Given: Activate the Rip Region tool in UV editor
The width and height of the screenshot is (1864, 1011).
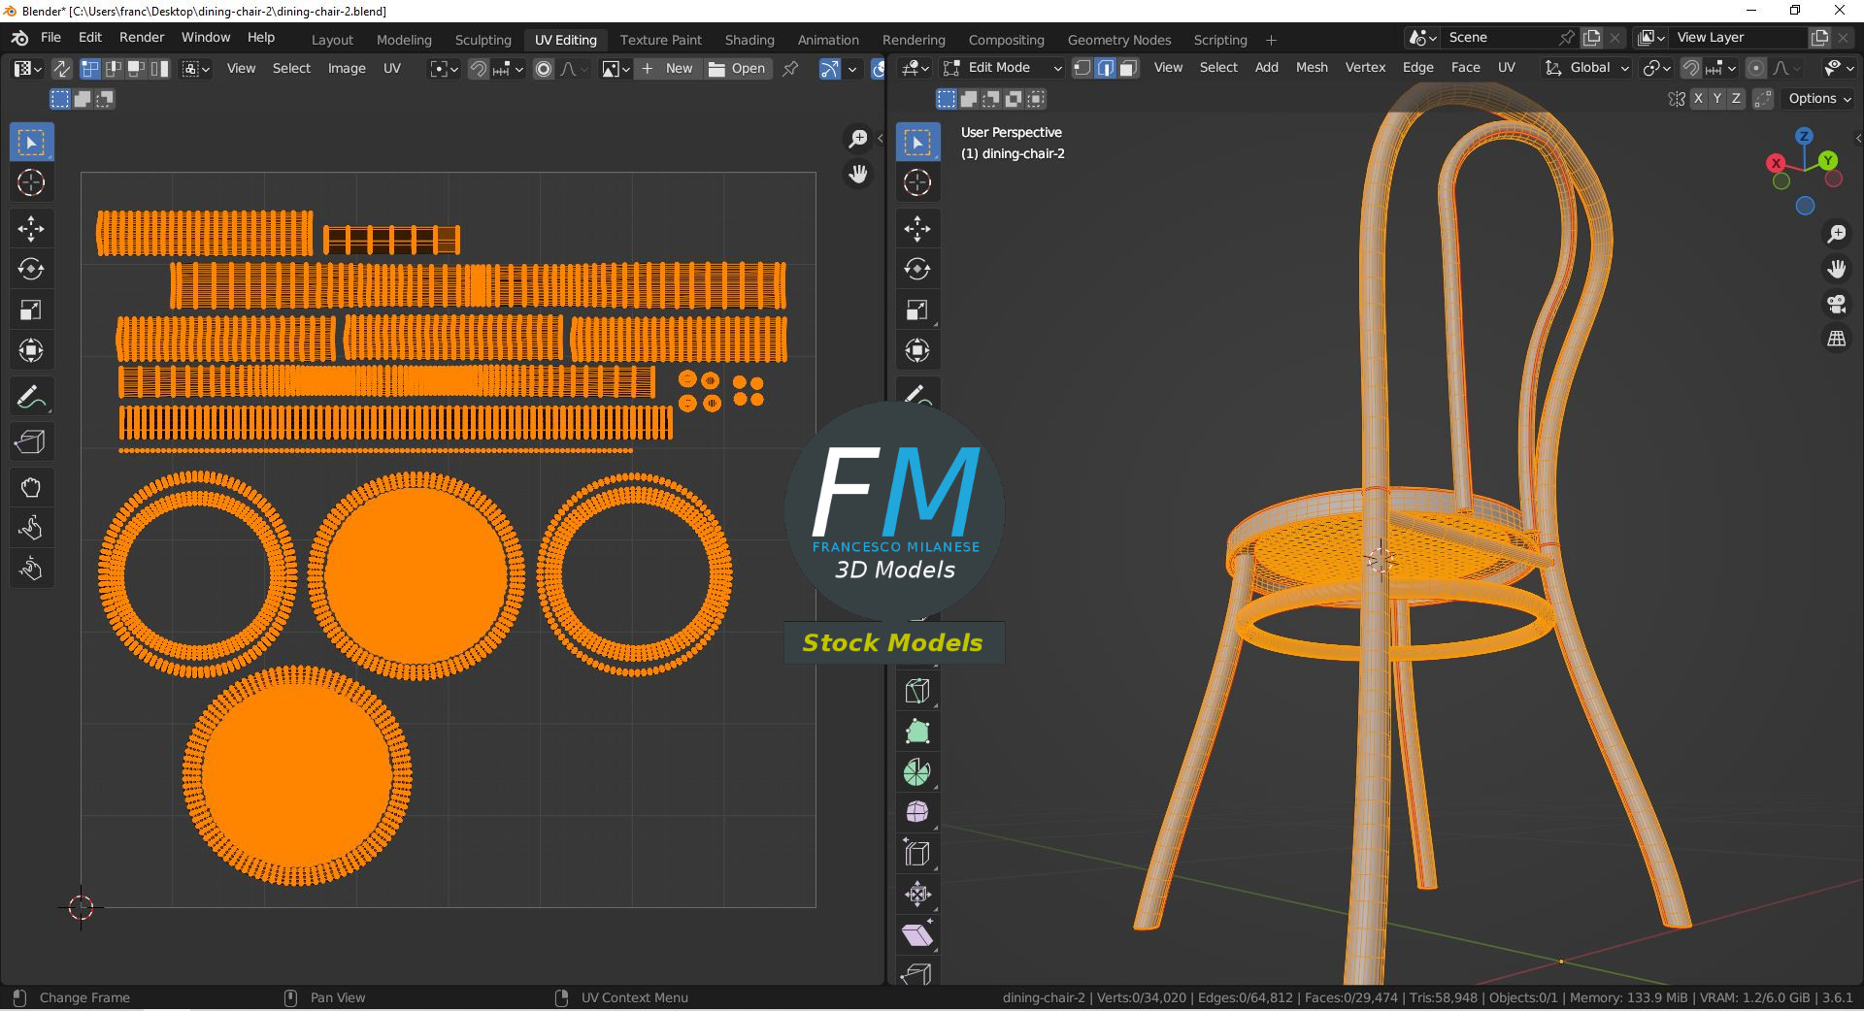Looking at the screenshot, I should [31, 442].
